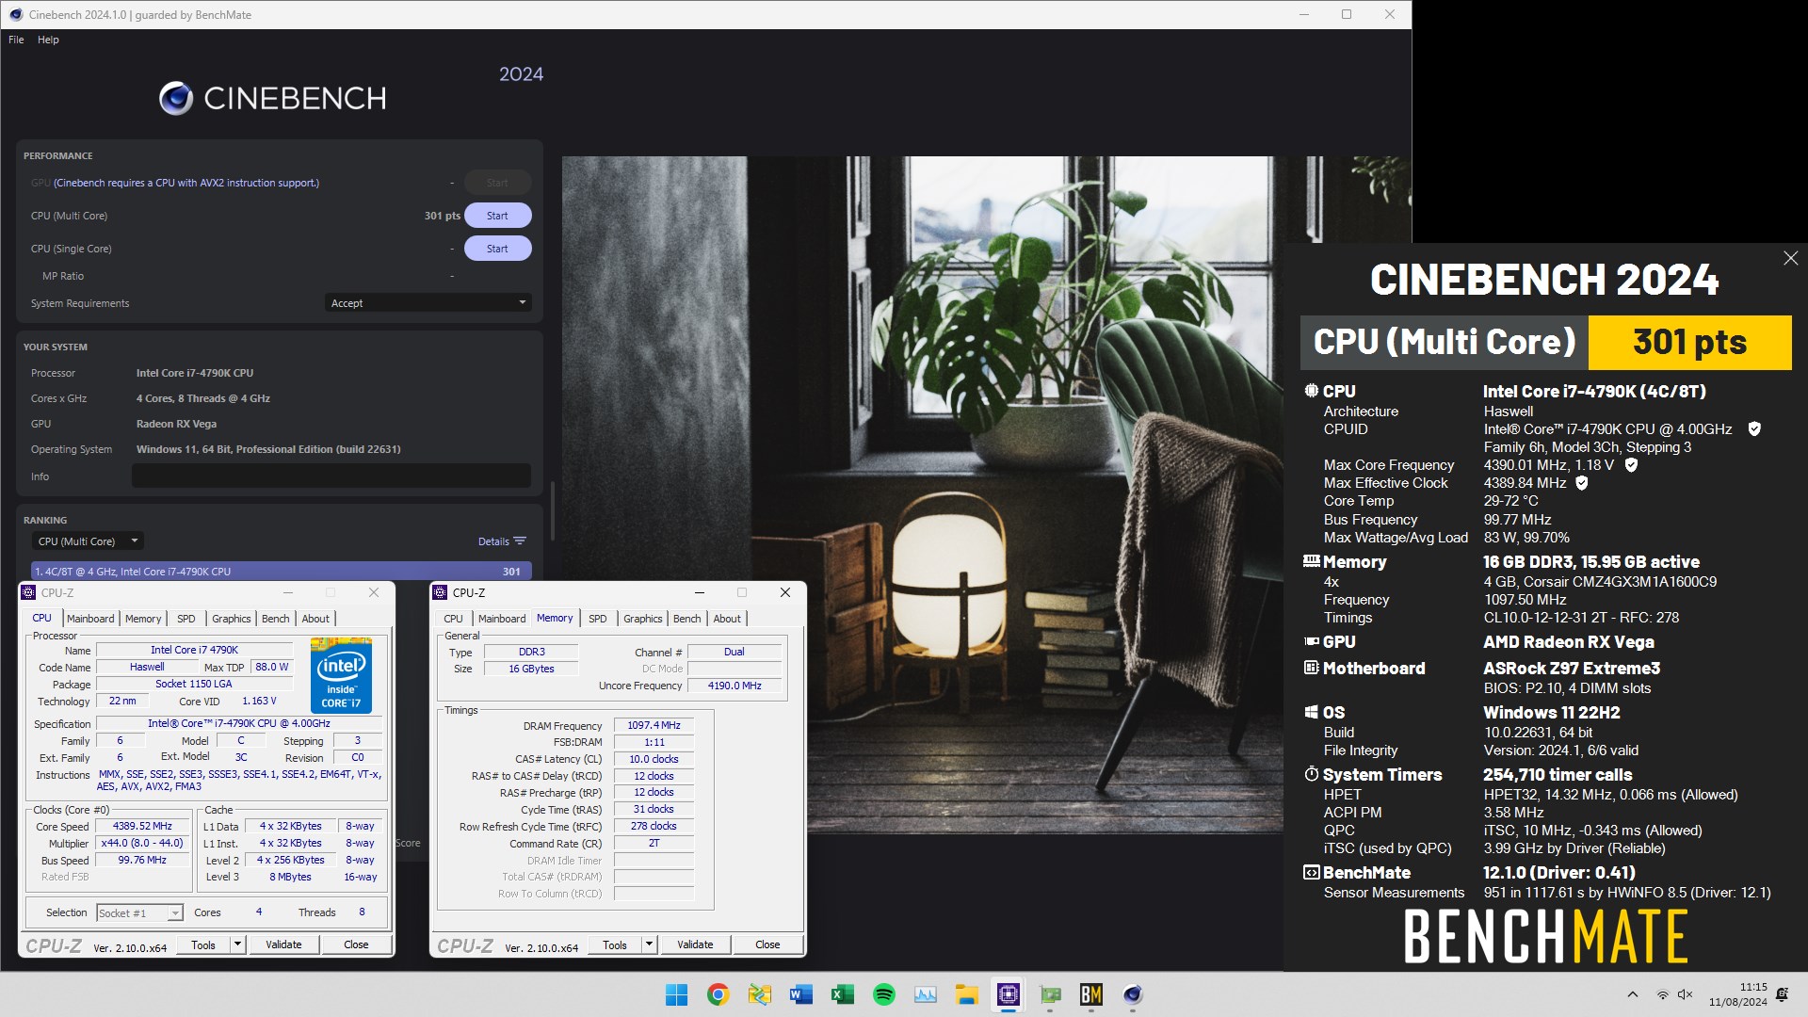Click Close button in left CPU-Z
The height and width of the screenshot is (1017, 1808).
pyautogui.click(x=356, y=944)
